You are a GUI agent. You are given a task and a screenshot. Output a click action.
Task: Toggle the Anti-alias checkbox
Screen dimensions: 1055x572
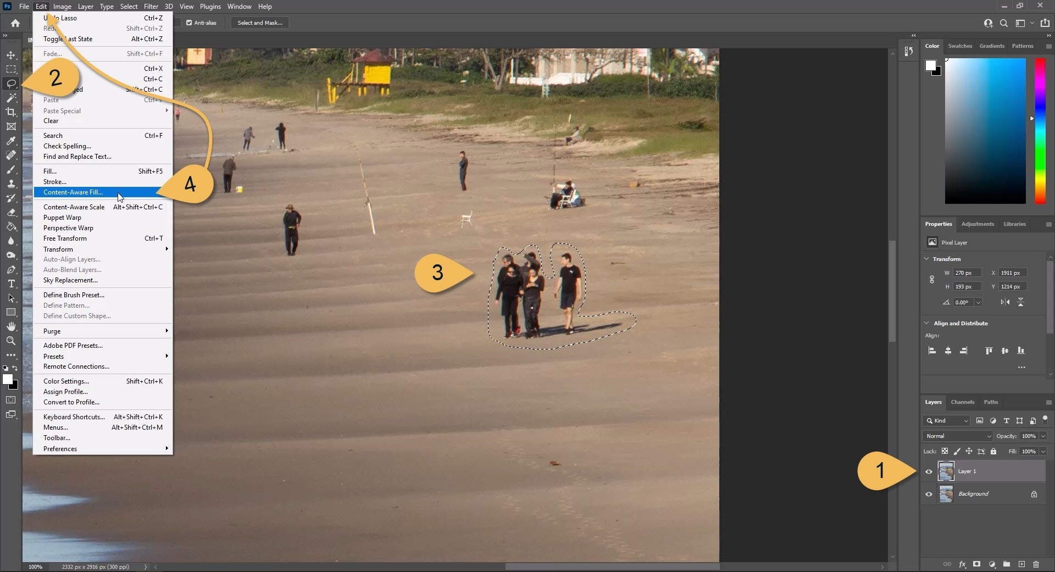189,23
